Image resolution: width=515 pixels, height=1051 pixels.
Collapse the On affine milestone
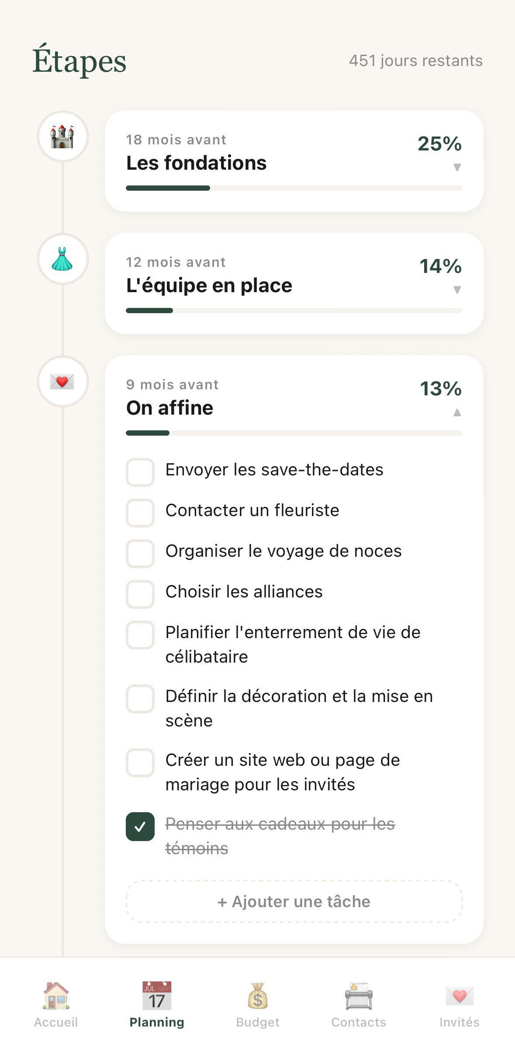(x=457, y=412)
